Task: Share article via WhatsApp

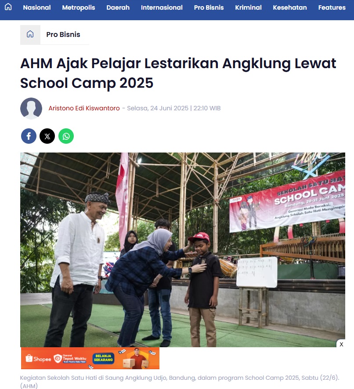Action: coord(66,136)
